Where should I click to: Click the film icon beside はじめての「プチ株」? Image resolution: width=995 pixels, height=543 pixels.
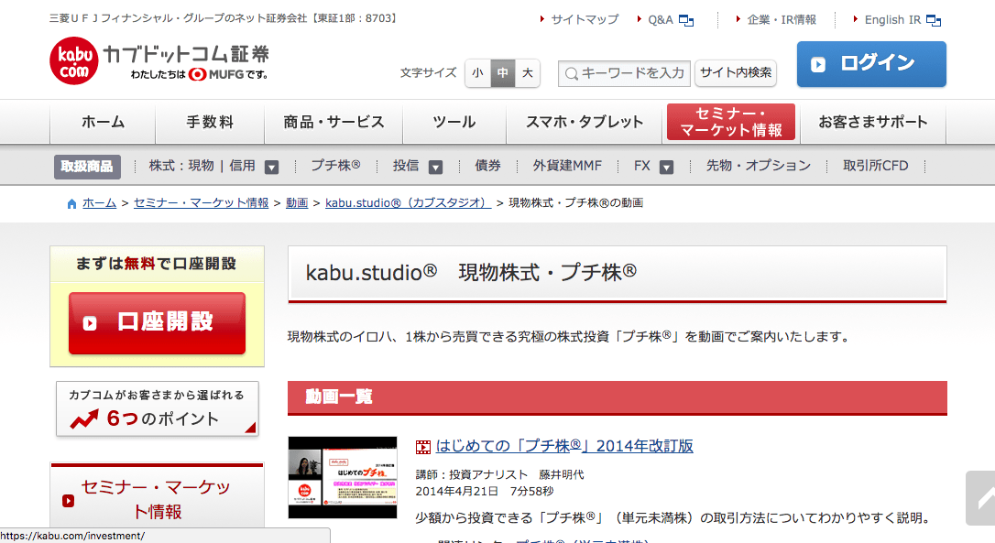pyautogui.click(x=422, y=447)
